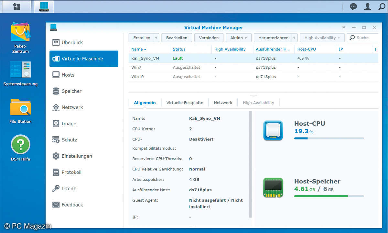
Task: Sort by the IP column header
Action: click(x=354, y=49)
